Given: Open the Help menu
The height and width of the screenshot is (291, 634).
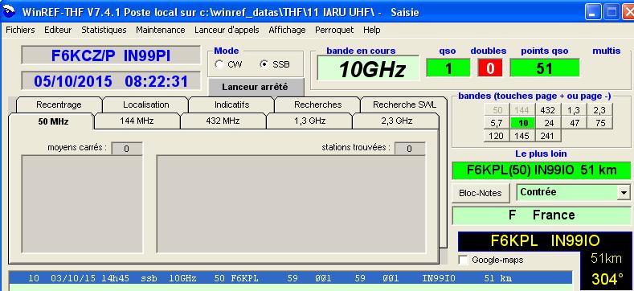Looking at the screenshot, I should [x=371, y=30].
